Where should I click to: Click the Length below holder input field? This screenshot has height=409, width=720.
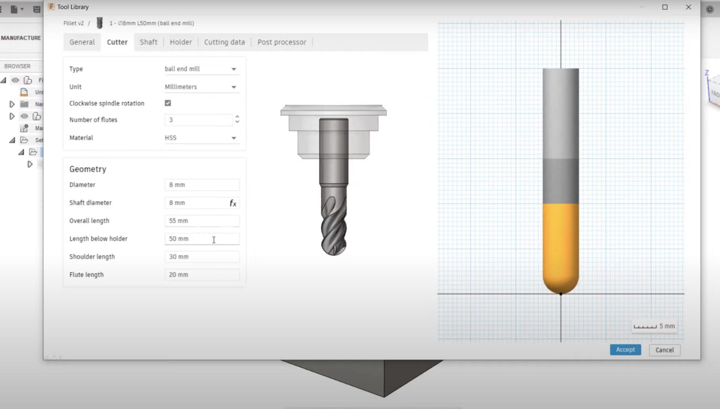tap(202, 239)
